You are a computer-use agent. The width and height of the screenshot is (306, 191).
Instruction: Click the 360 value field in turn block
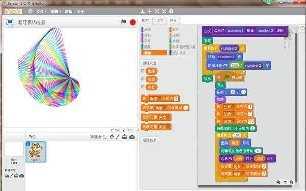point(235,65)
